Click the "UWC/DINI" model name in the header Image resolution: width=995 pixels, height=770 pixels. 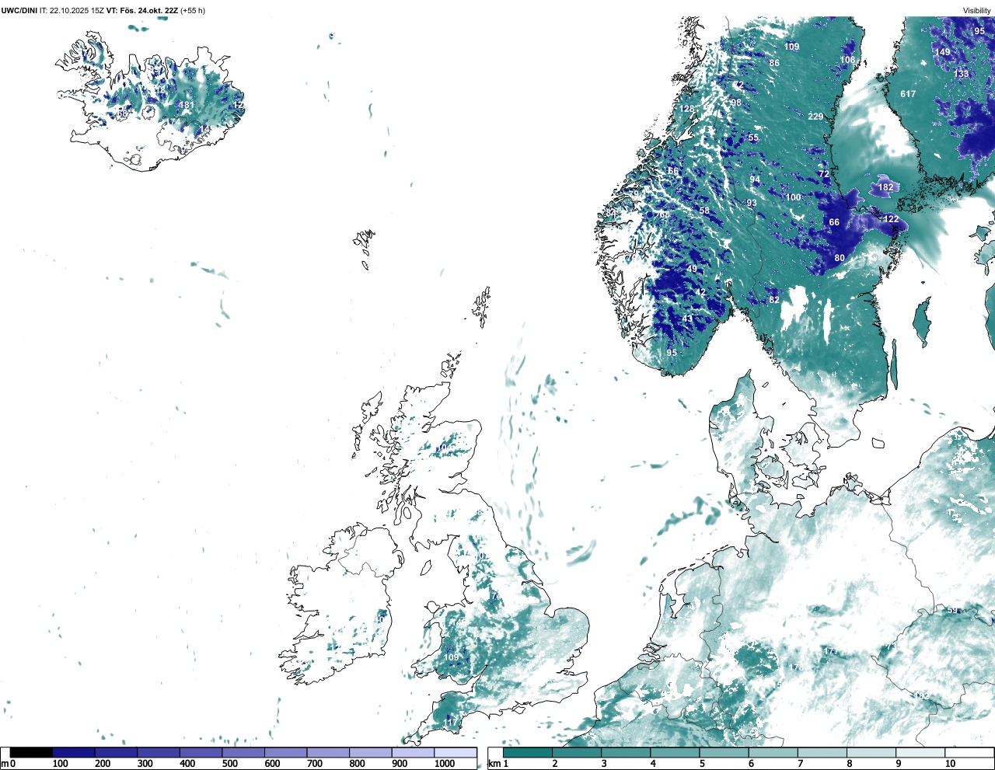[x=19, y=11]
